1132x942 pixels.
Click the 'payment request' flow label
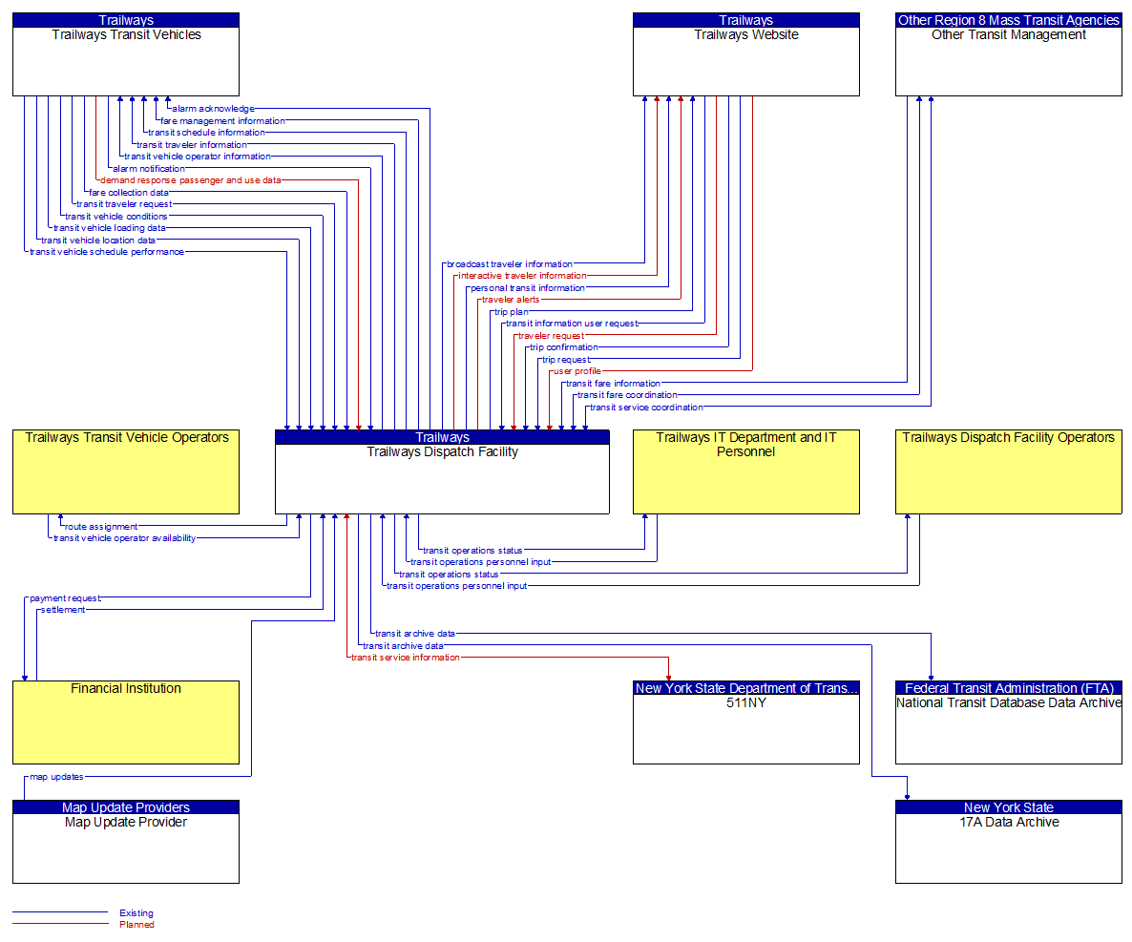(x=65, y=598)
